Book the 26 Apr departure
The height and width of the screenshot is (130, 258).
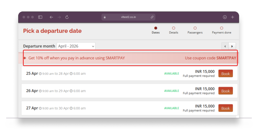pyautogui.click(x=225, y=91)
